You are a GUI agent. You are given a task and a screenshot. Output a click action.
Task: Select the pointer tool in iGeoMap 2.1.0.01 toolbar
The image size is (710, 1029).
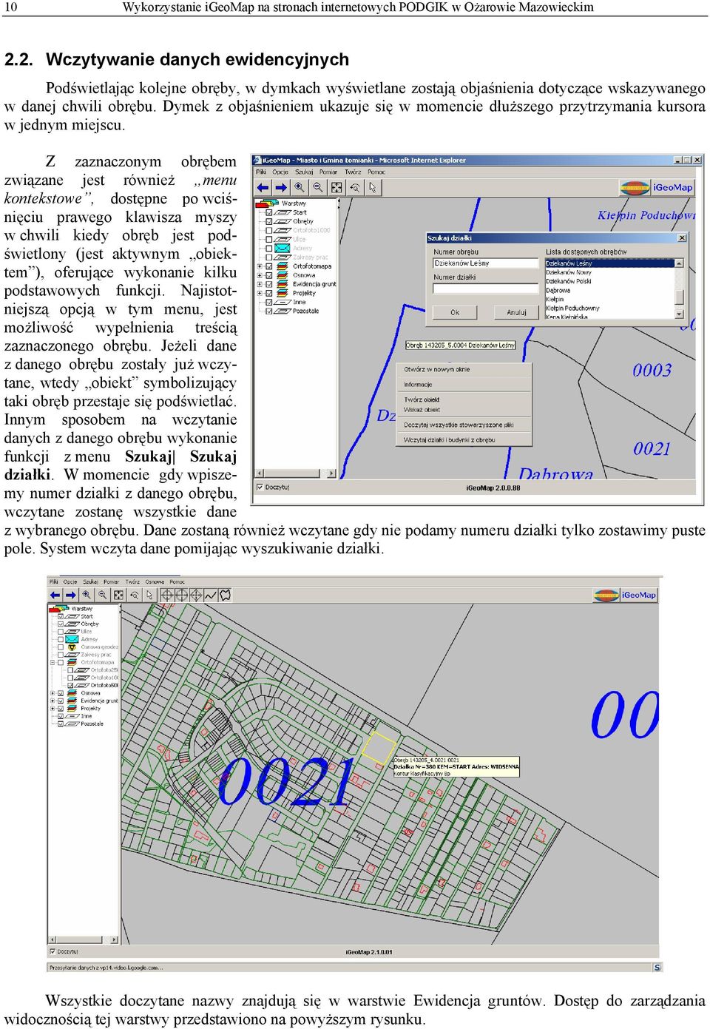(149, 595)
